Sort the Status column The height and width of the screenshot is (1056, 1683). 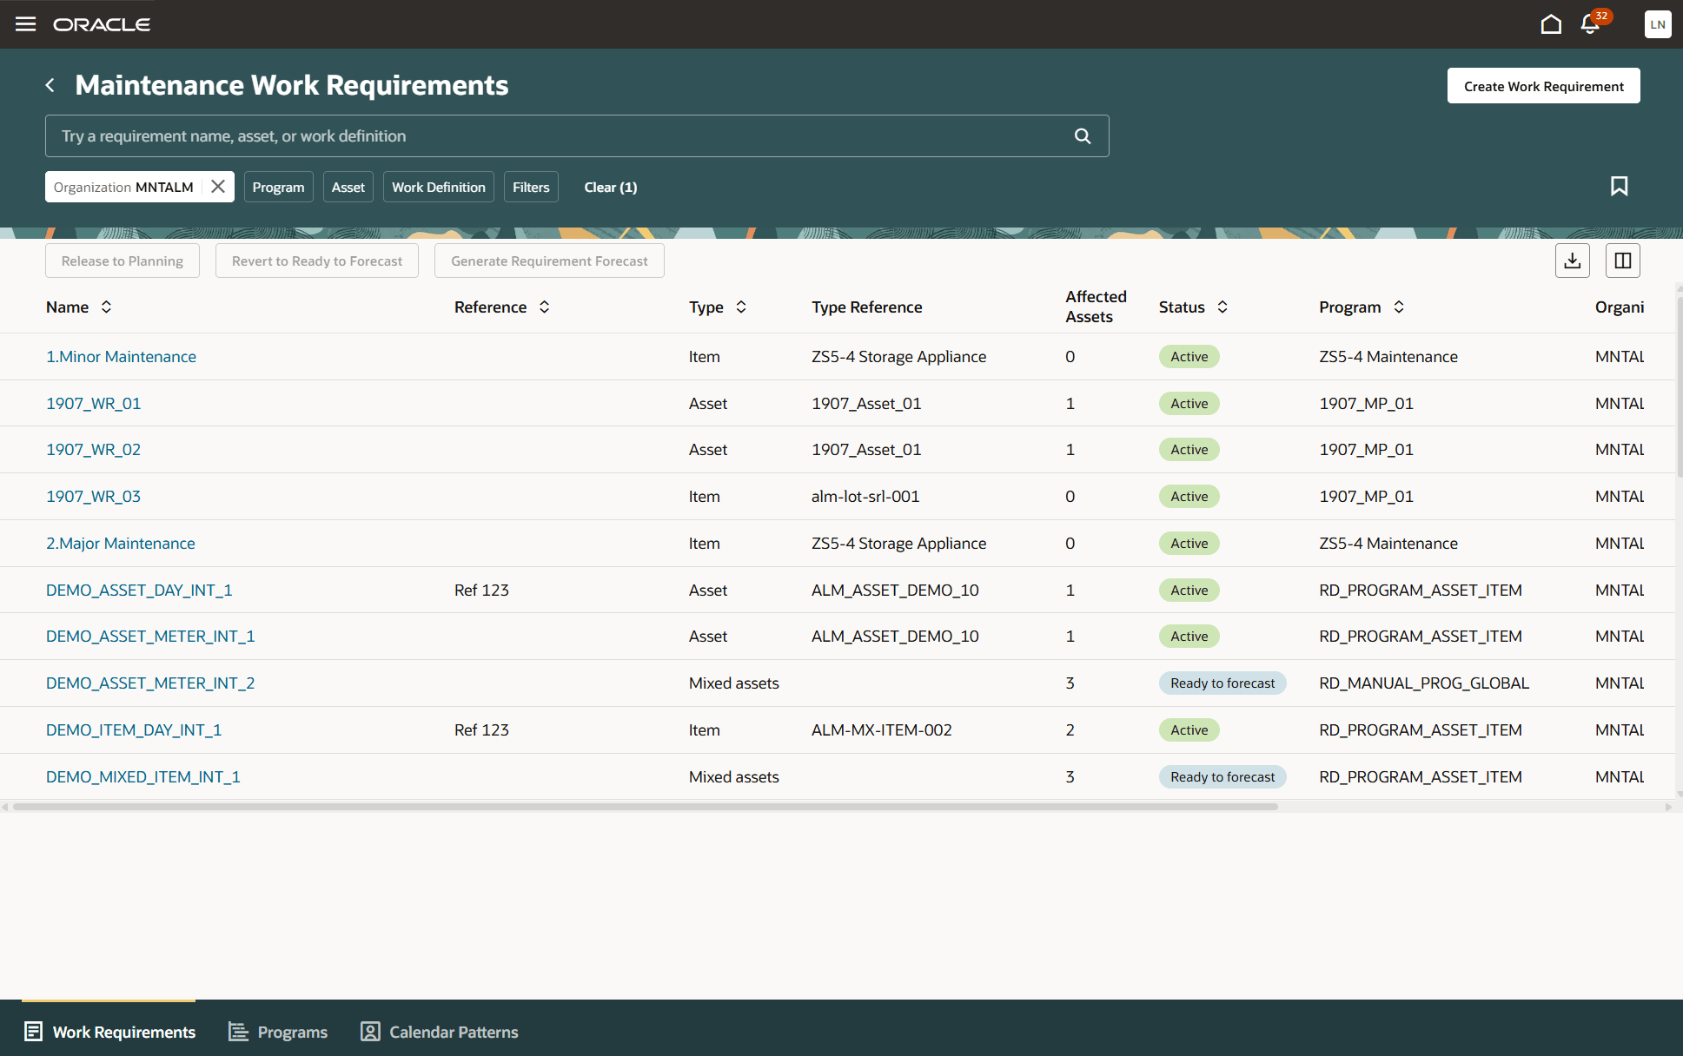coord(1222,307)
